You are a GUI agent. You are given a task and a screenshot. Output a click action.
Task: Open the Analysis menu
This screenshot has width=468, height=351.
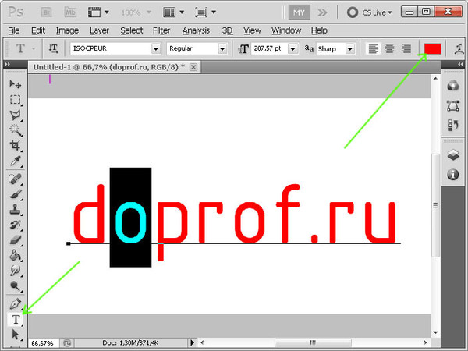[x=196, y=30]
